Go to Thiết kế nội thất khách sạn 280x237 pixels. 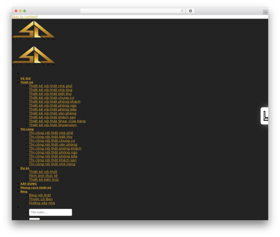[x=53, y=118]
